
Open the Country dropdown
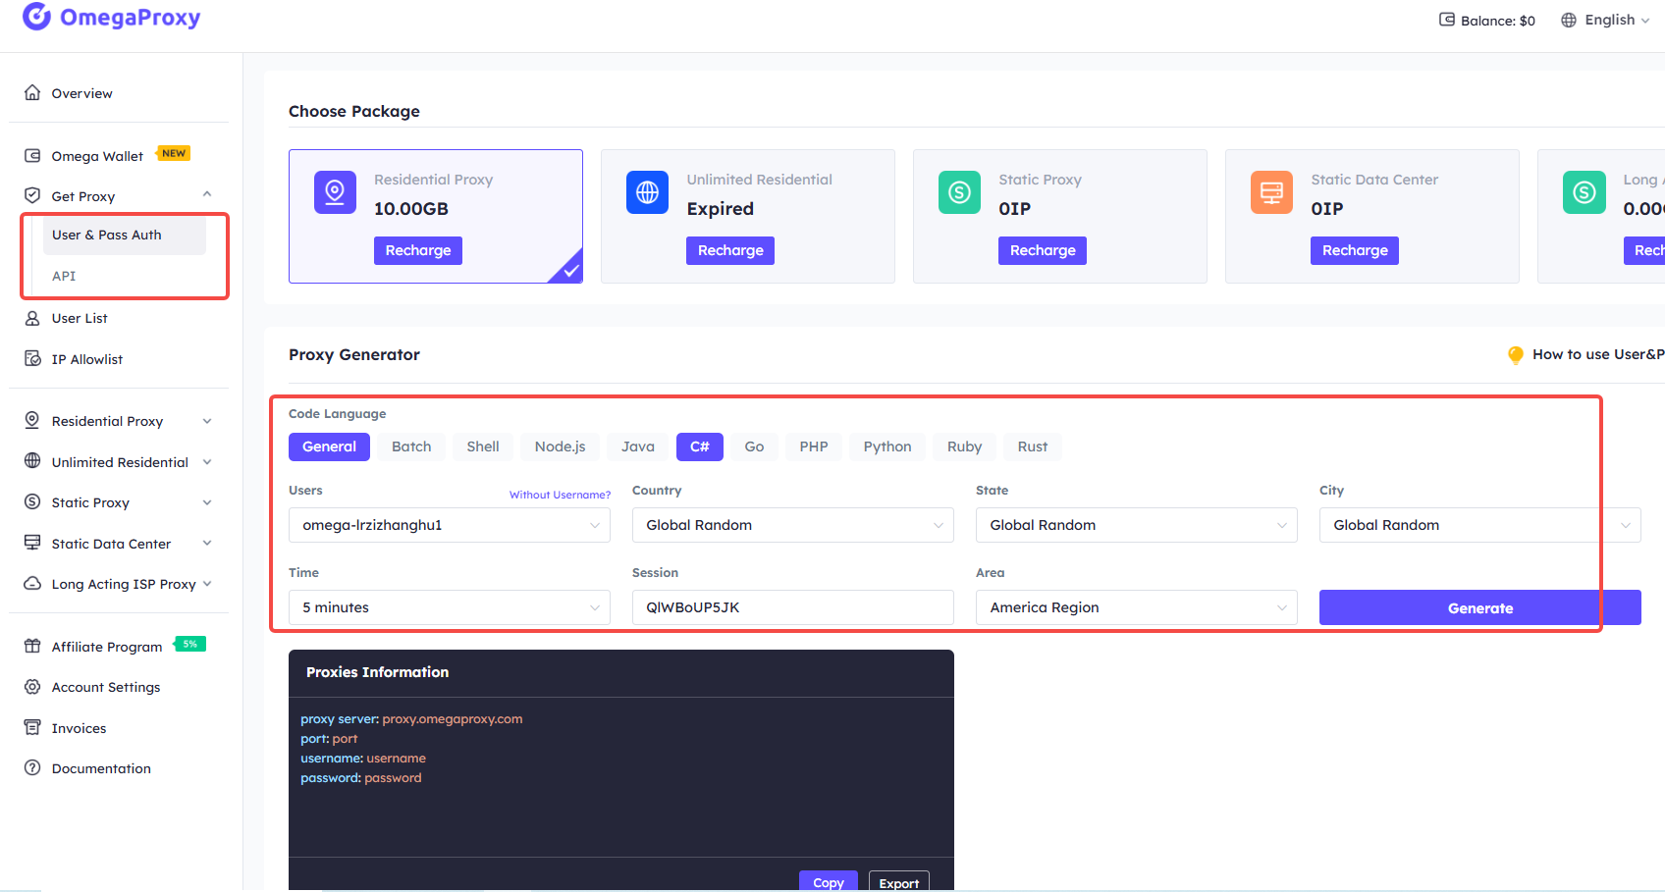[x=793, y=525]
